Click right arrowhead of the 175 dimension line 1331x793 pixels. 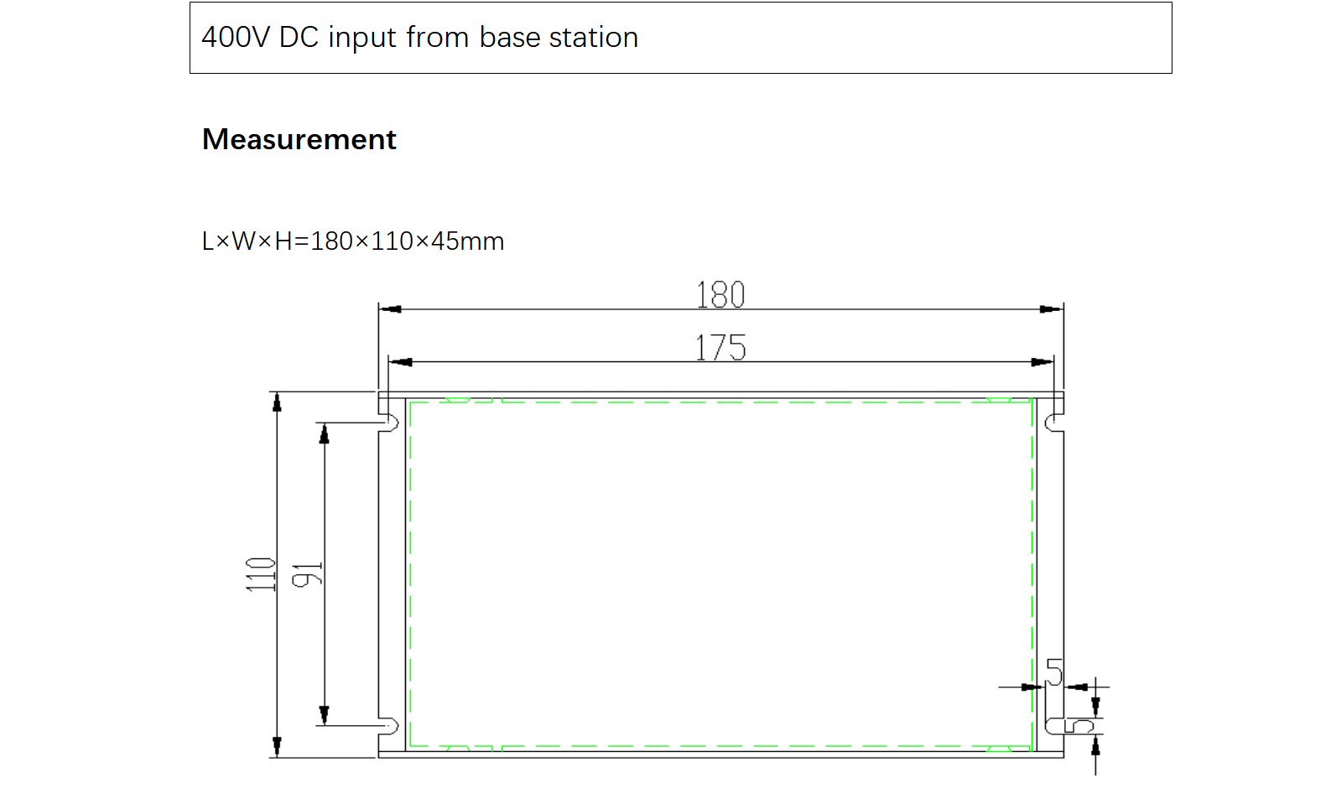click(1042, 362)
